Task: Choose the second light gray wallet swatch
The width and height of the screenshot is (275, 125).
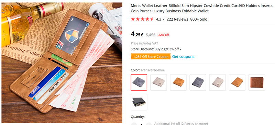Action: click(158, 82)
